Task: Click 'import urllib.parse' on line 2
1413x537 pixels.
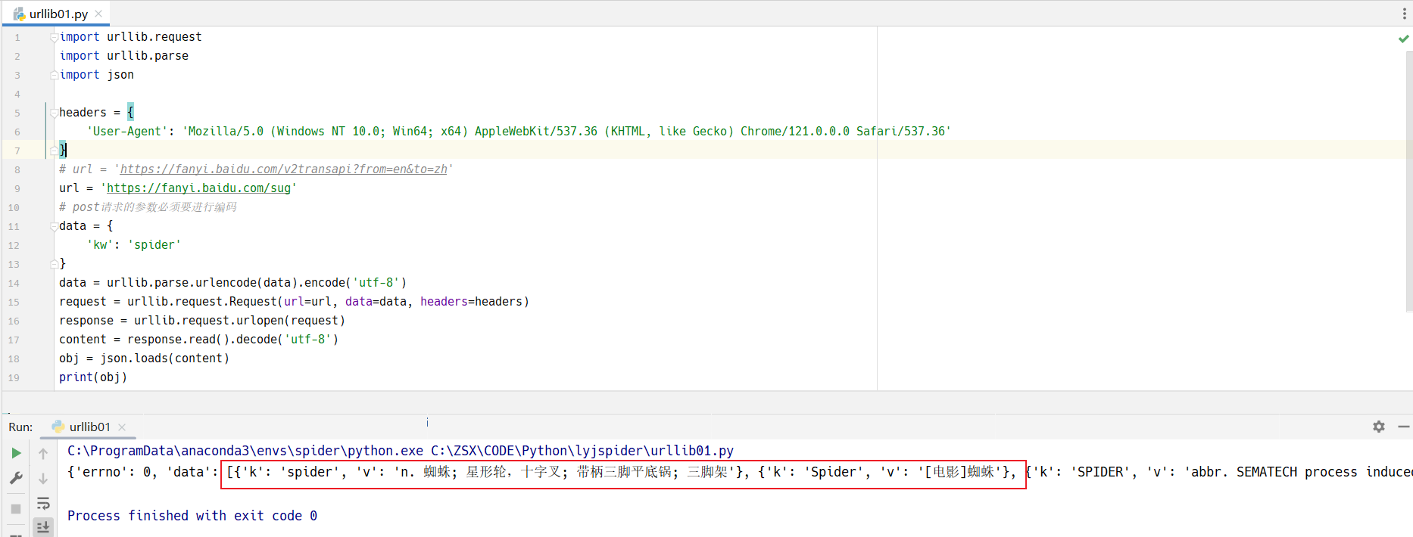Action: coord(124,56)
